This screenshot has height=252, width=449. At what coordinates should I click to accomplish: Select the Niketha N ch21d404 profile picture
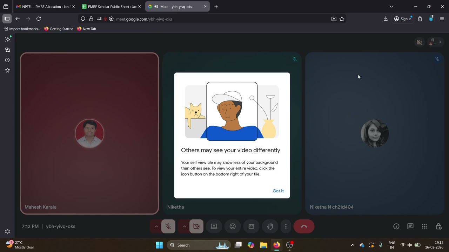click(375, 133)
